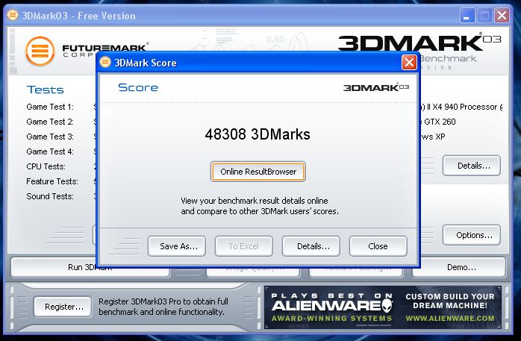This screenshot has width=521, height=341.
Task: Click the Score heading in the dialog
Action: [138, 87]
